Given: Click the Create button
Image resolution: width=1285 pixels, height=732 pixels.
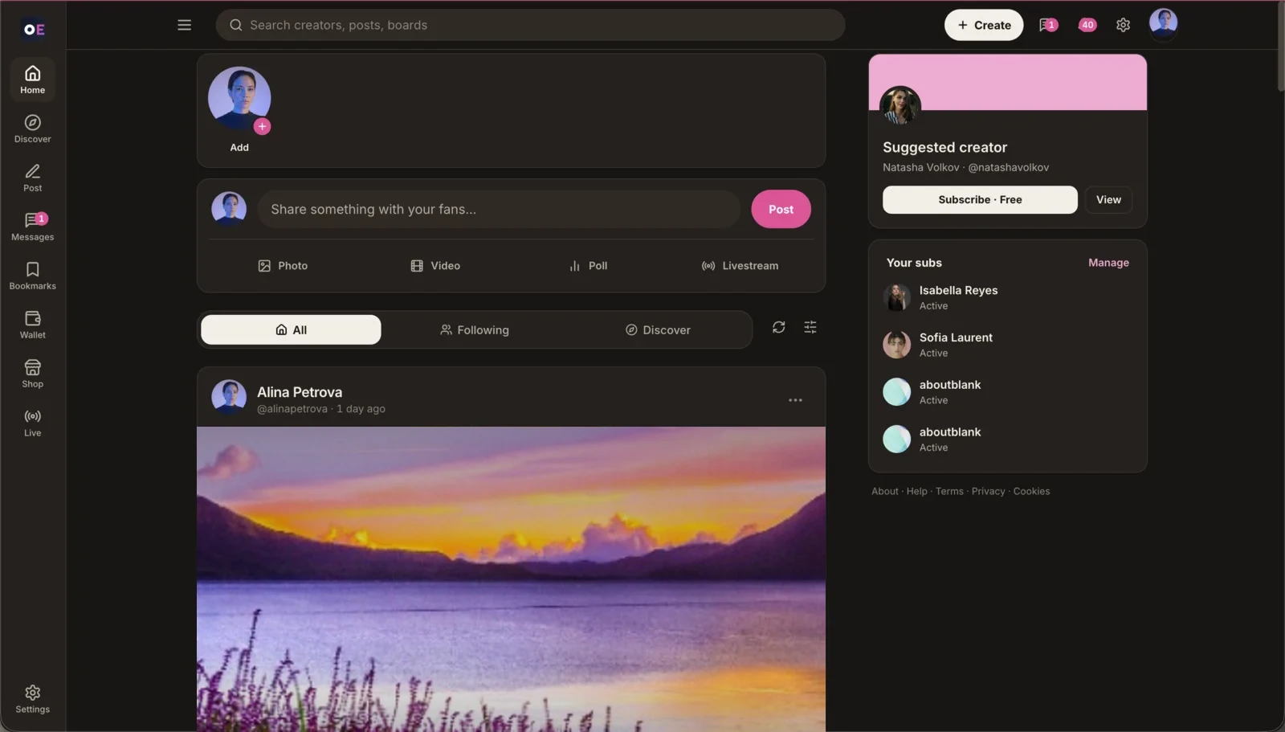Looking at the screenshot, I should click(984, 25).
